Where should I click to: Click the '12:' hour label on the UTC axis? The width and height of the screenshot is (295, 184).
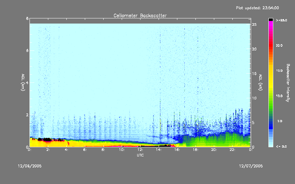coord(140,150)
